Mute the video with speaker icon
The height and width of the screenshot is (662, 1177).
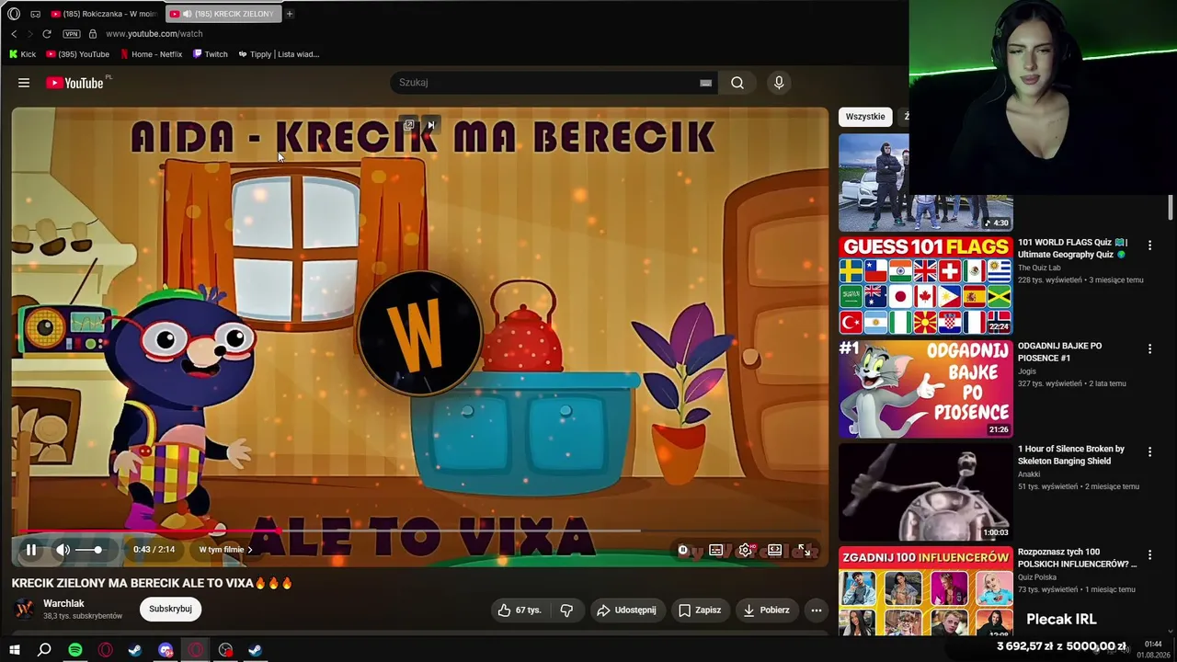coord(63,550)
